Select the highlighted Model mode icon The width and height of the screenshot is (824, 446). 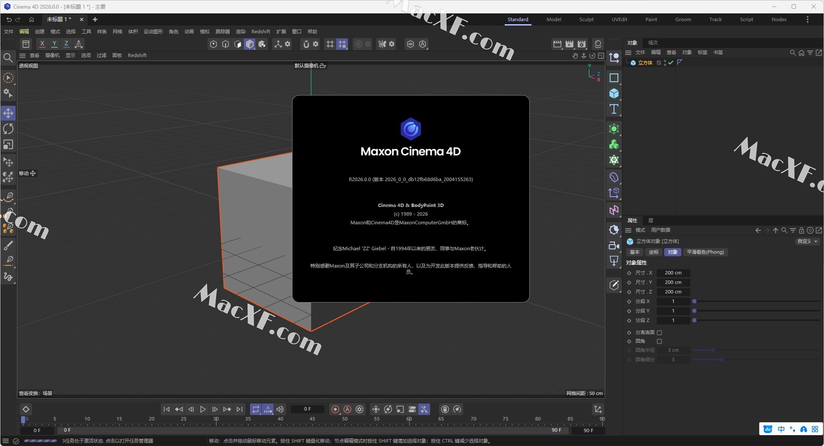point(250,44)
